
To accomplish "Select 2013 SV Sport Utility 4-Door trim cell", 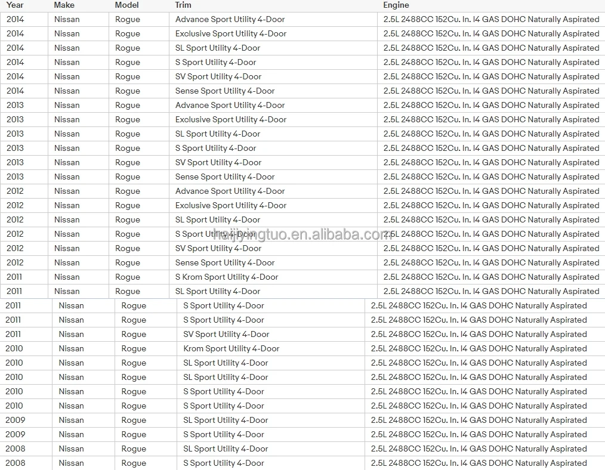I will [x=273, y=162].
